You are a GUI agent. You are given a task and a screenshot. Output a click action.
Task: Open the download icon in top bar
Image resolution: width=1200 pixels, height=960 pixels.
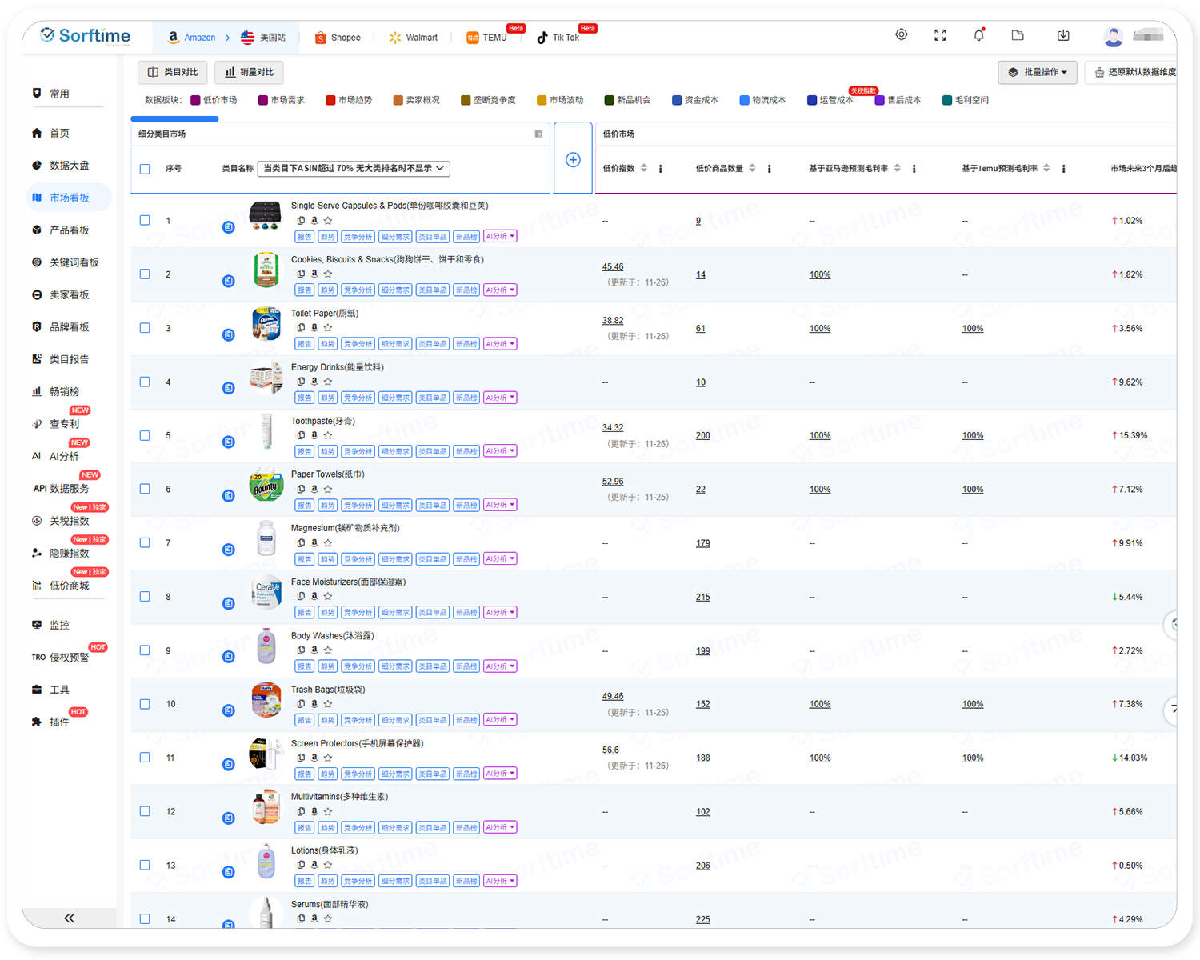[1062, 35]
